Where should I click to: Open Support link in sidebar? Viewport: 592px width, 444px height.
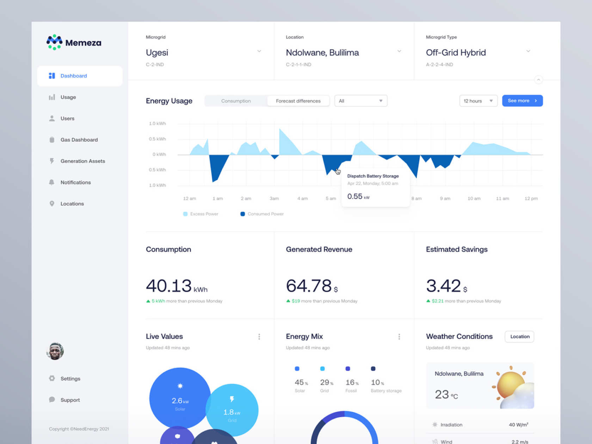point(70,400)
